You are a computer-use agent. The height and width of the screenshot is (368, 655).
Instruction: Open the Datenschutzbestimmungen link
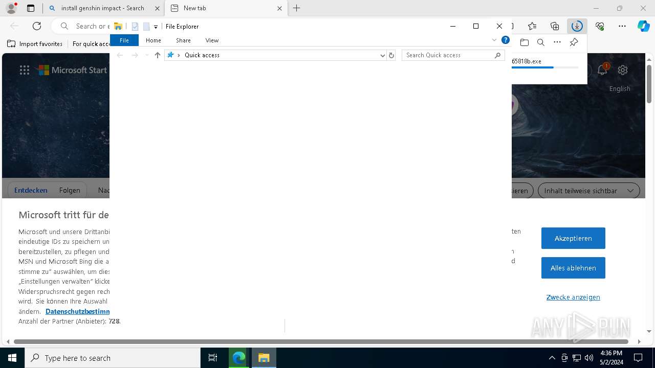78,311
